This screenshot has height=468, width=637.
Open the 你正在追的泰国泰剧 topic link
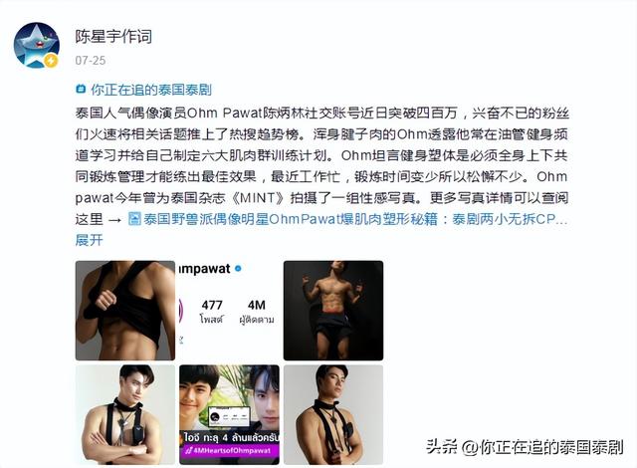[x=151, y=90]
